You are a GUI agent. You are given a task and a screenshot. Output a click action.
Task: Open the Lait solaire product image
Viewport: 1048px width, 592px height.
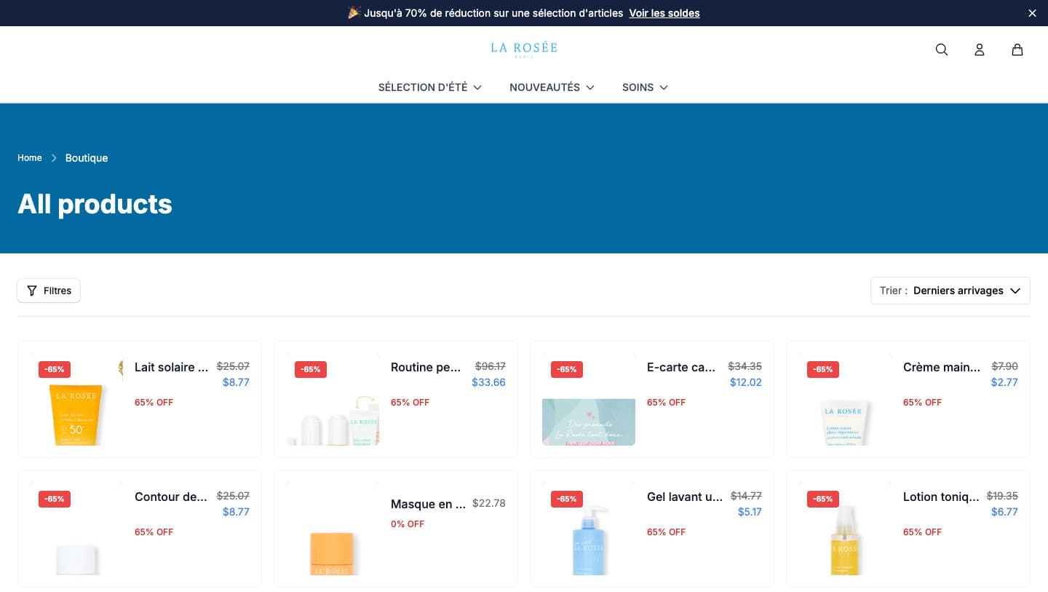point(76,399)
